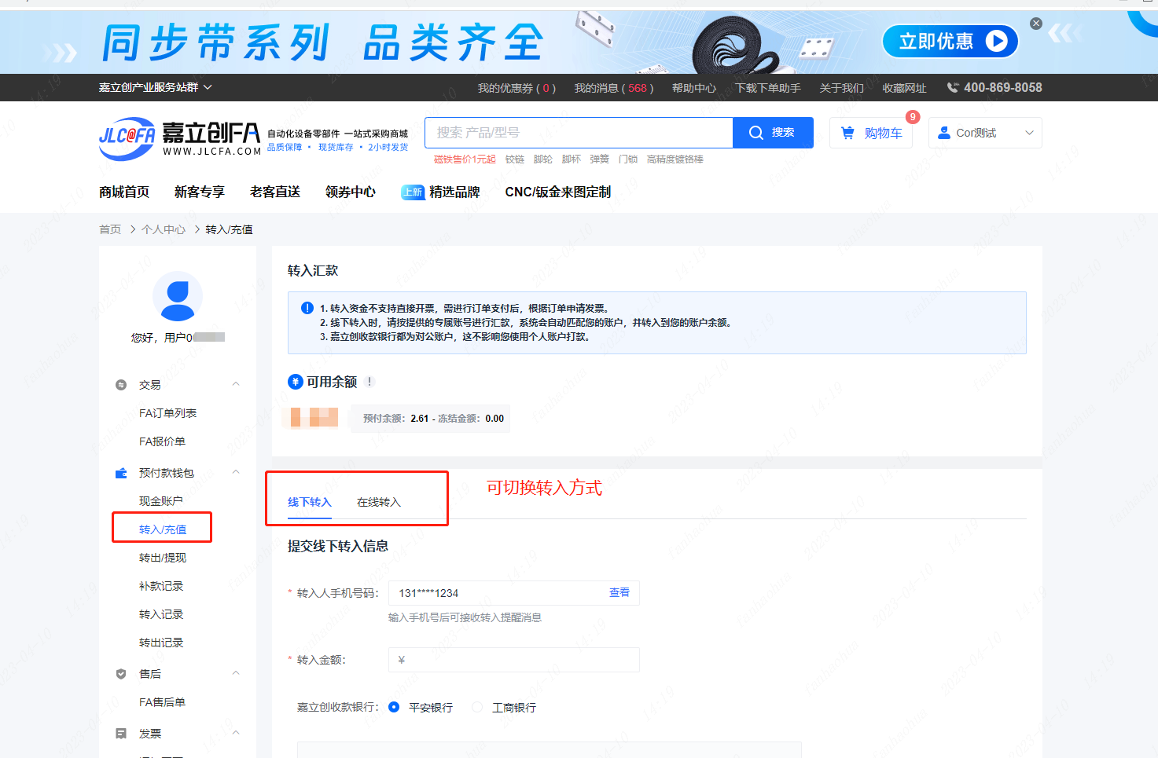The height and width of the screenshot is (758, 1158).
Task: Click 查看 link in phone number field
Action: 619,592
